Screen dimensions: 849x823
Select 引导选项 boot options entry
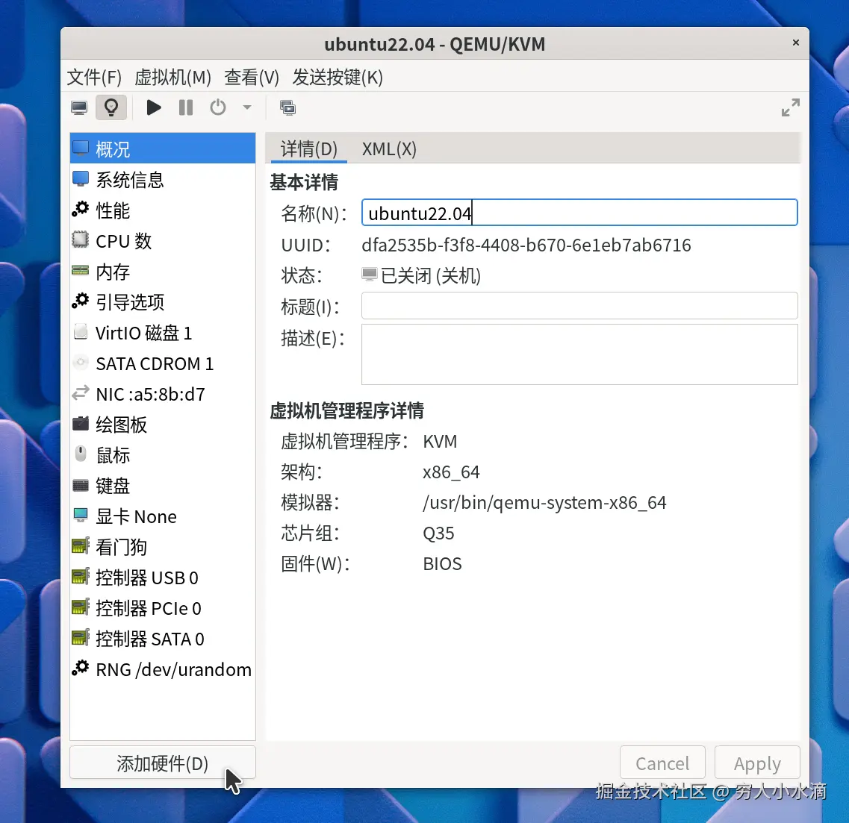click(163, 302)
